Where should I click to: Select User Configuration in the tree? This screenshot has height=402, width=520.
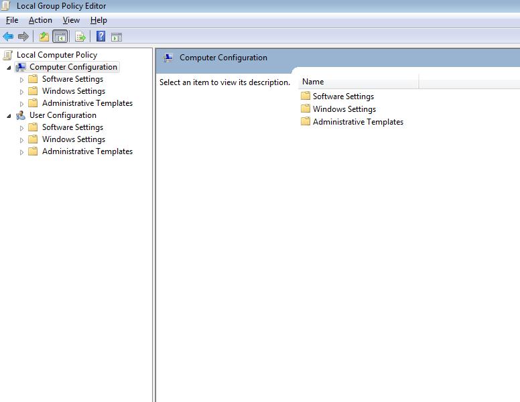click(63, 115)
